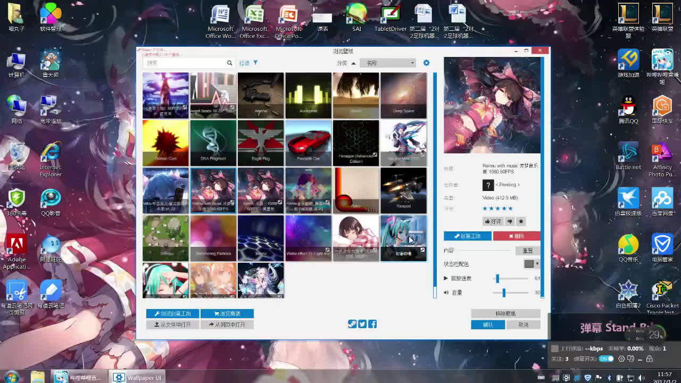Click 浏览商店 button
681x383 pixels.
(227, 314)
